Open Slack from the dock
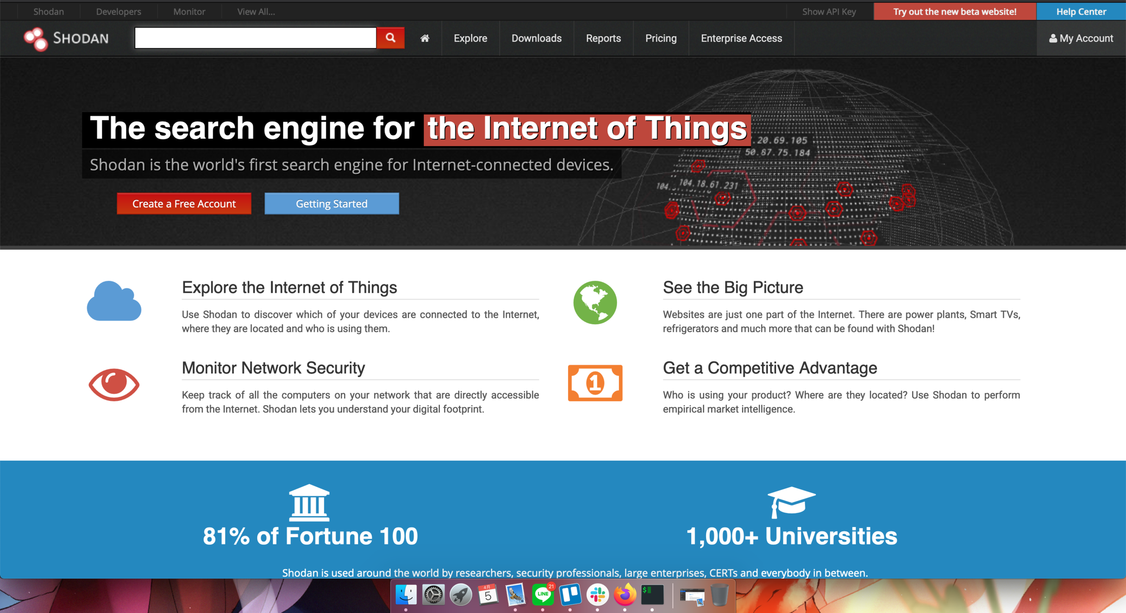 [598, 594]
